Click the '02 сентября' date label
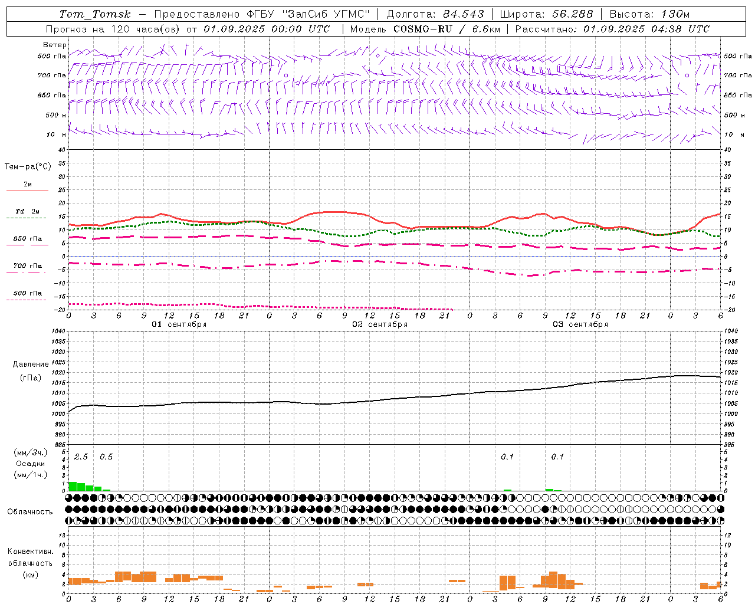The image size is (755, 604). click(x=380, y=324)
